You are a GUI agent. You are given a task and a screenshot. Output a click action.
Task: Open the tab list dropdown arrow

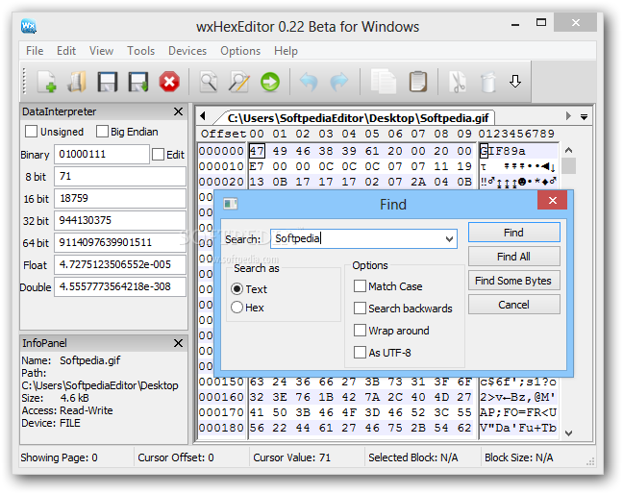pyautogui.click(x=584, y=116)
